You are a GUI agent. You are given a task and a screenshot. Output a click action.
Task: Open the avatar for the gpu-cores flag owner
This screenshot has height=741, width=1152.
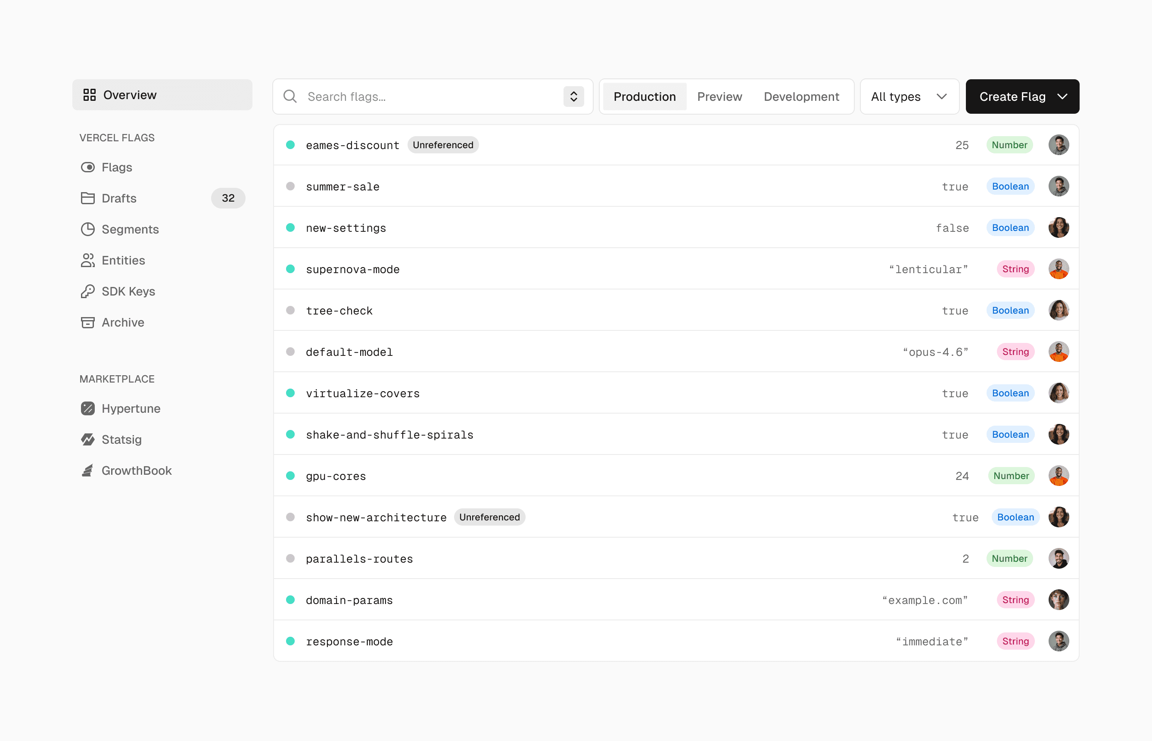tap(1059, 475)
